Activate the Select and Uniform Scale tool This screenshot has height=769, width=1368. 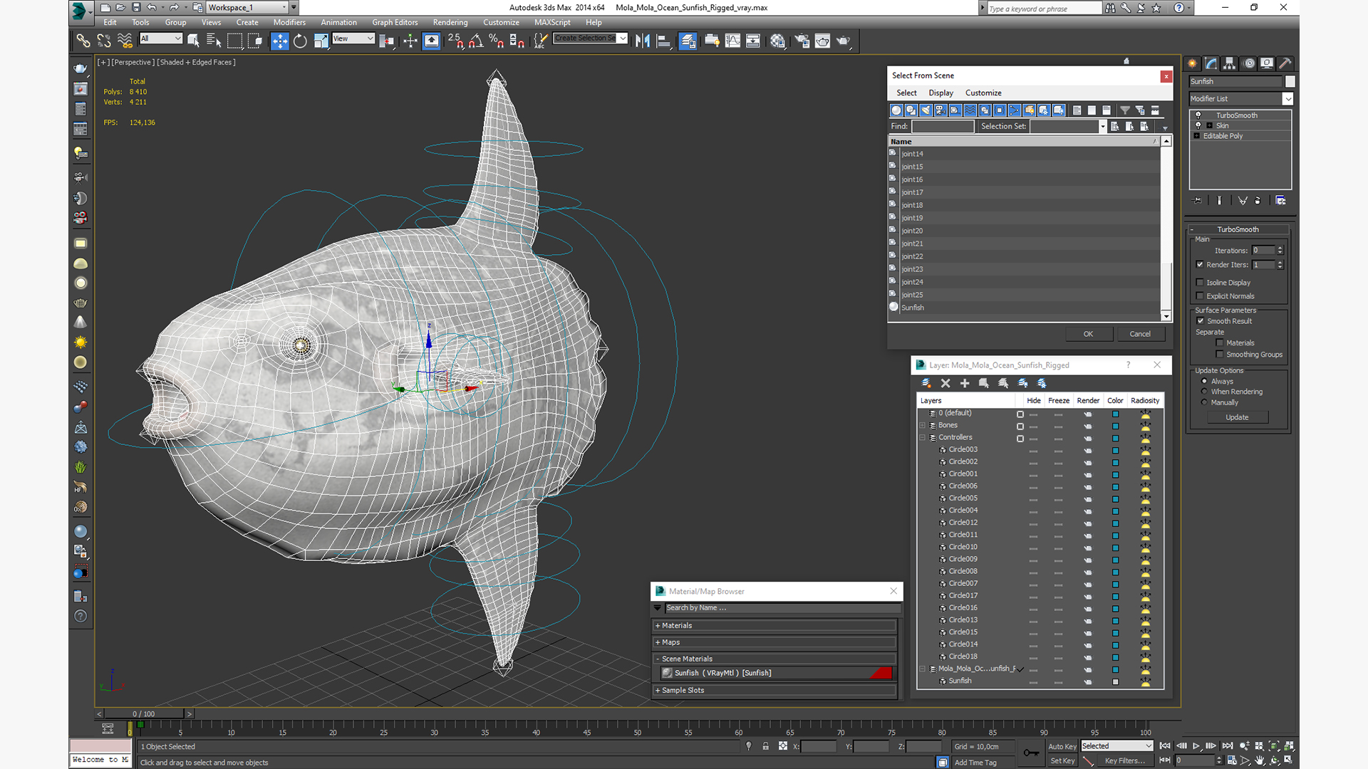click(321, 41)
